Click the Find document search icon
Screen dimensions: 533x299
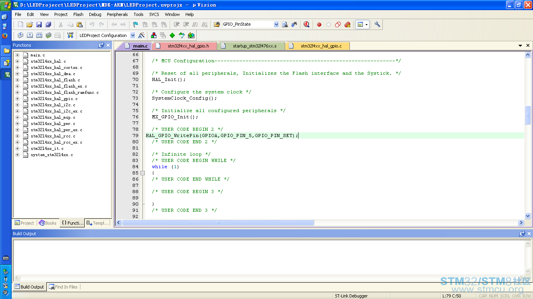285,25
